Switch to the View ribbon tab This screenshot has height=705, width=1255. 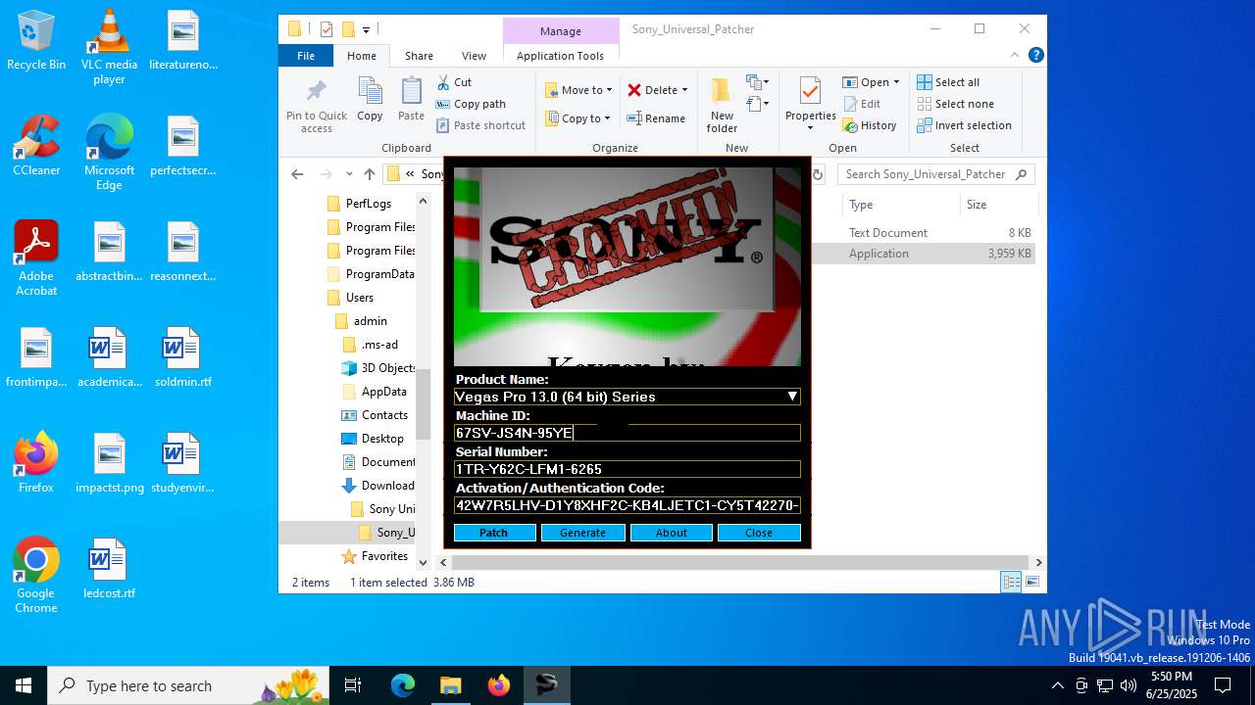point(474,56)
